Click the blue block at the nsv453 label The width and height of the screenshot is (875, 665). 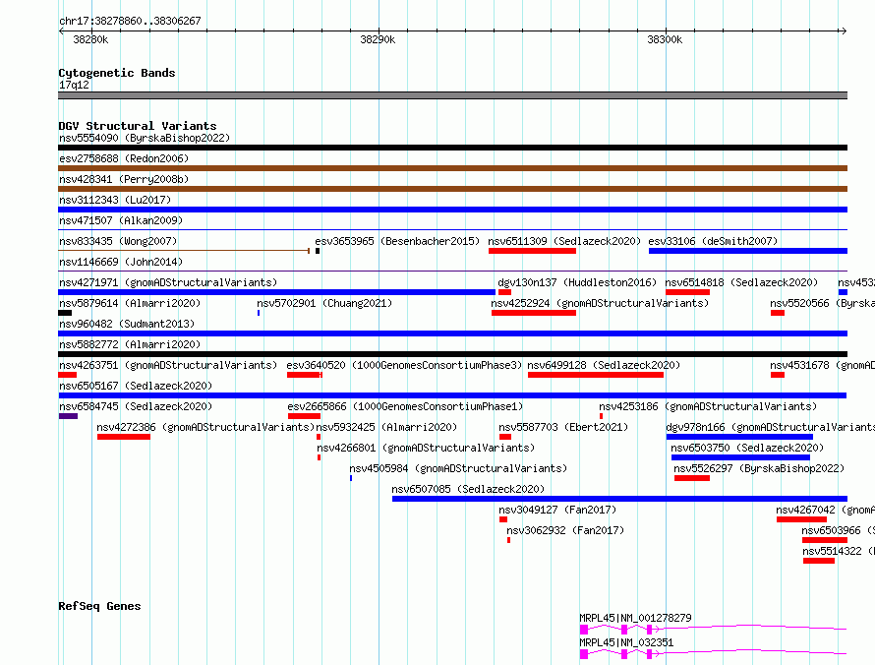pyautogui.click(x=843, y=292)
